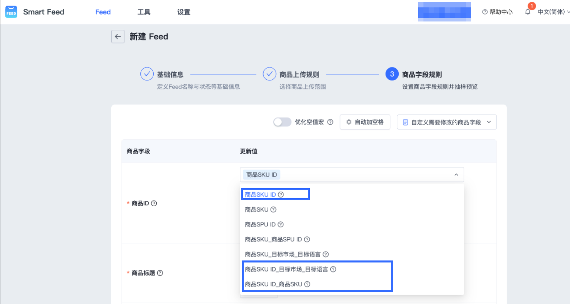Click the 定义Feed名称与状态等基础信息 description
Screen dimensions: 570x304
[x=198, y=87]
